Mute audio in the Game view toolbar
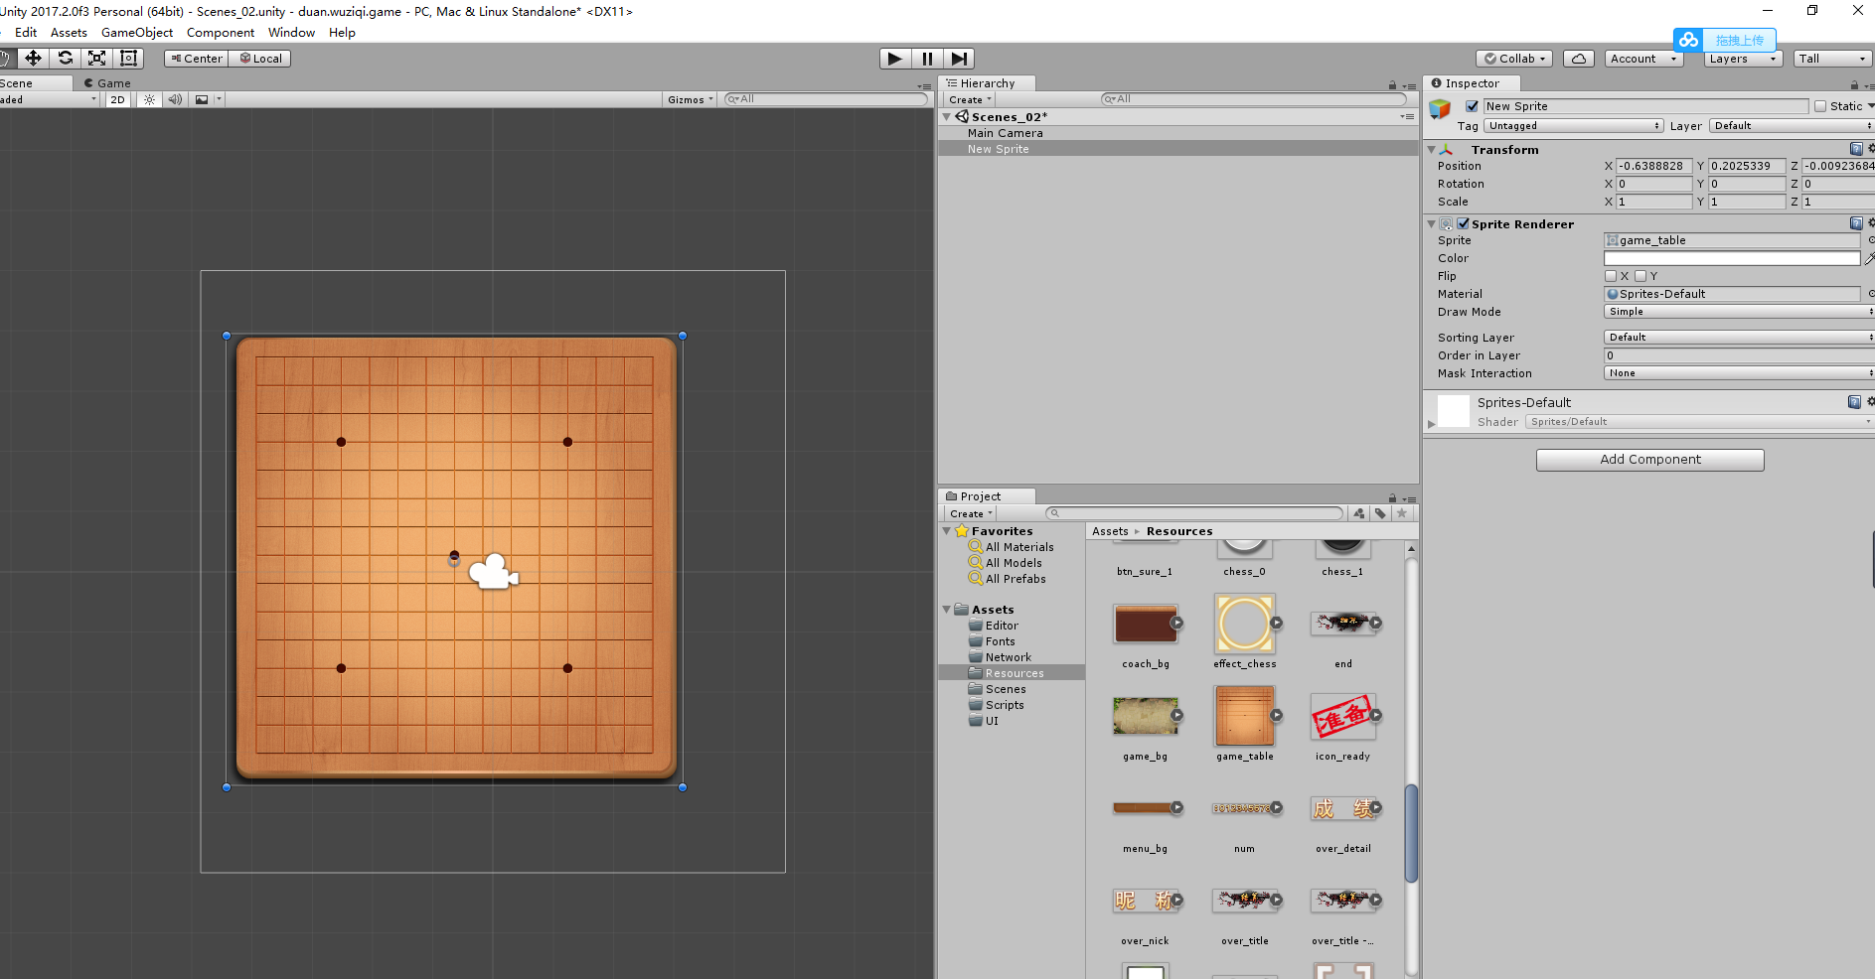This screenshot has width=1875, height=979. (x=175, y=98)
